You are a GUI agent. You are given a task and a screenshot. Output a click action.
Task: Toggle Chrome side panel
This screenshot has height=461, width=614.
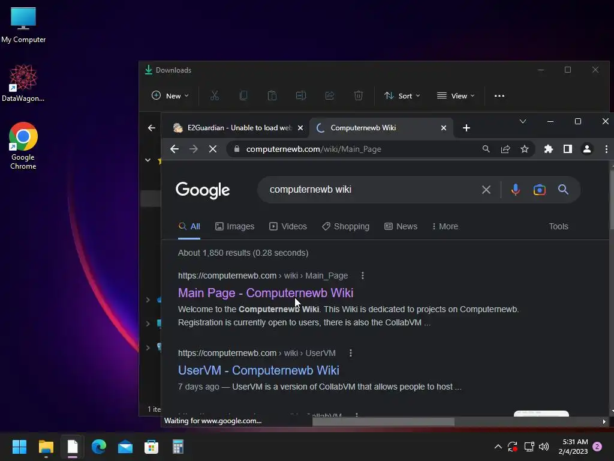567,149
